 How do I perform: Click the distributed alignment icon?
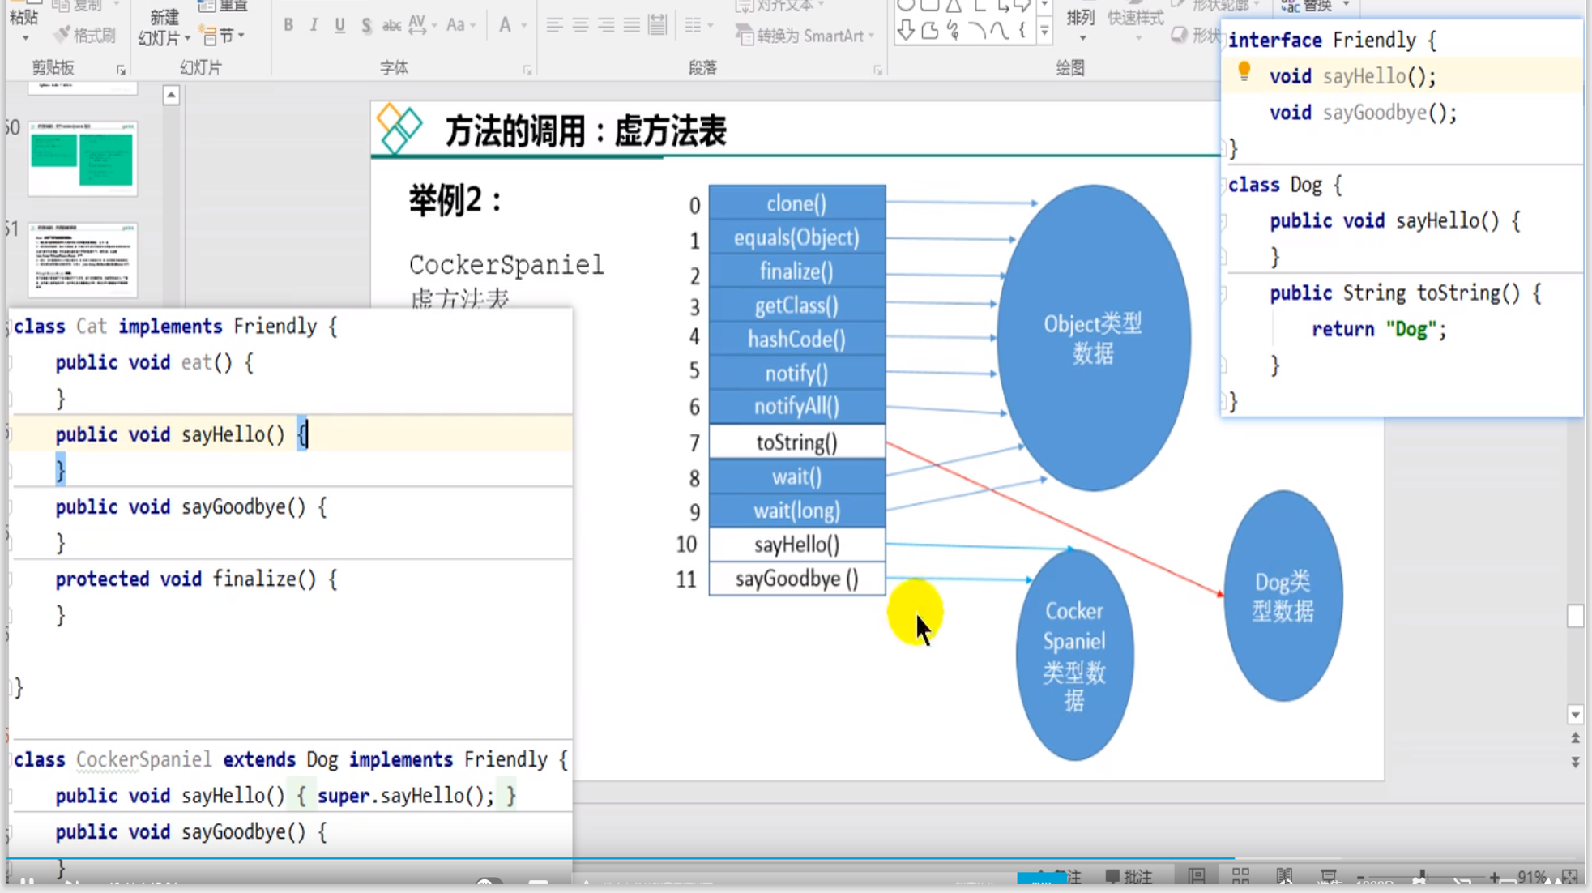(x=658, y=25)
